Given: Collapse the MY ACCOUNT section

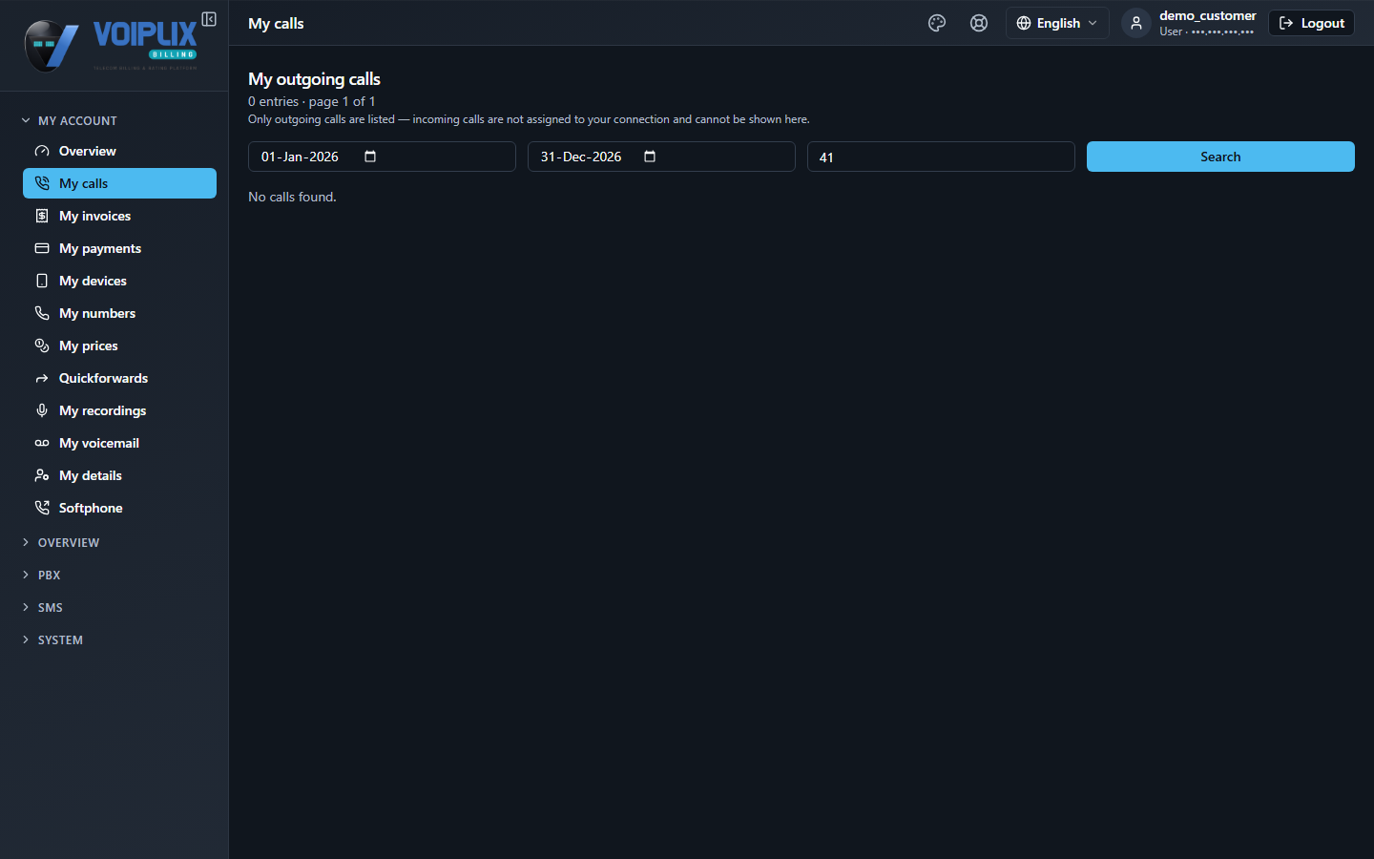Looking at the screenshot, I should [69, 120].
